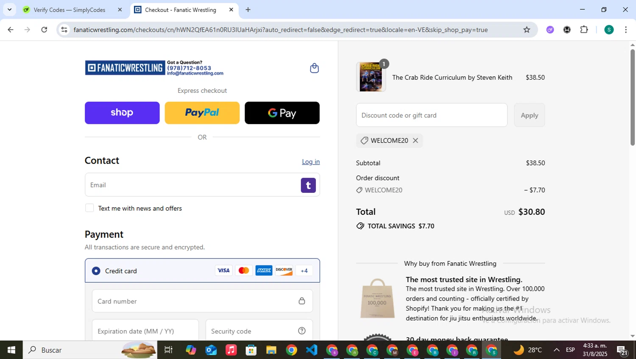The image size is (636, 359).
Task: Open Outlook from the taskbar
Action: [211, 350]
